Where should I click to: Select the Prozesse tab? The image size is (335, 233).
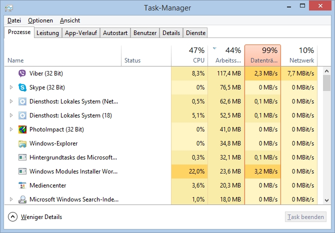(x=19, y=32)
